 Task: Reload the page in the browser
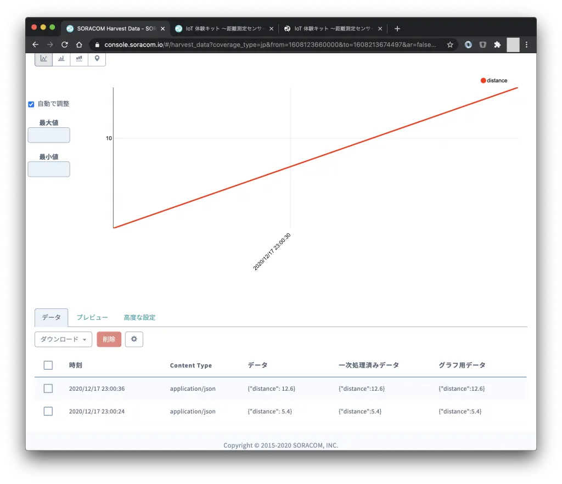click(x=64, y=44)
